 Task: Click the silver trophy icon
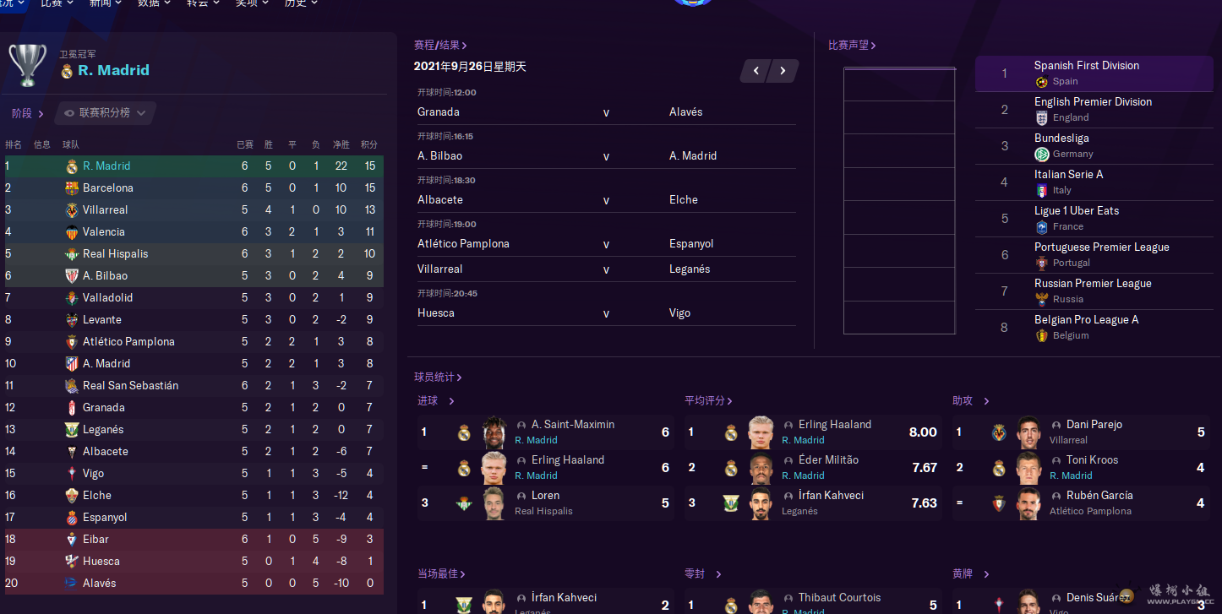click(x=27, y=64)
